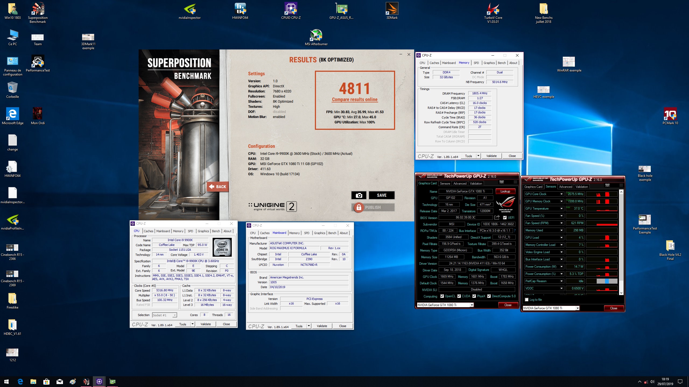This screenshot has height=387, width=689.
Task: Click Validate in CPU-Z Memory window
Action: tap(491, 156)
